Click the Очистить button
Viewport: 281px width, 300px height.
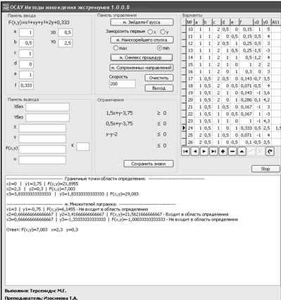159,78
